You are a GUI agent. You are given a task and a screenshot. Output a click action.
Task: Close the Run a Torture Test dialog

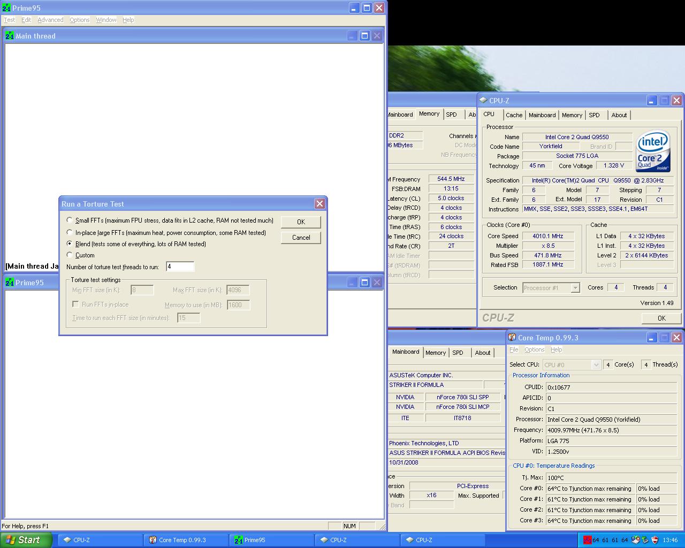[x=319, y=203]
